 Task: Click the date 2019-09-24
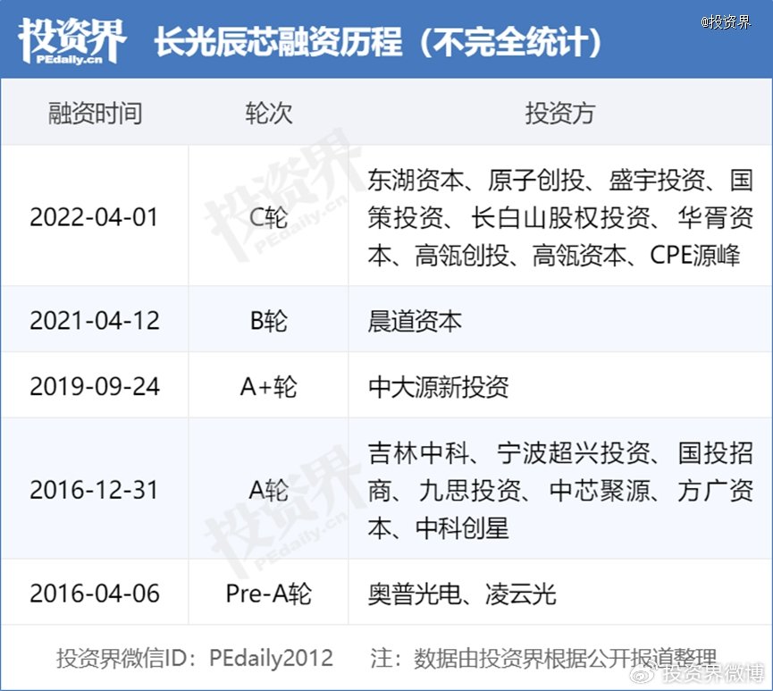[x=95, y=386]
